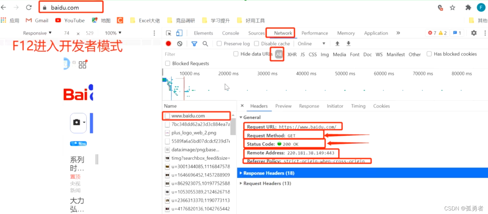The height and width of the screenshot is (214, 488).
Task: Open the Gmail bookmark
Action: pyautogui.click(x=37, y=20)
